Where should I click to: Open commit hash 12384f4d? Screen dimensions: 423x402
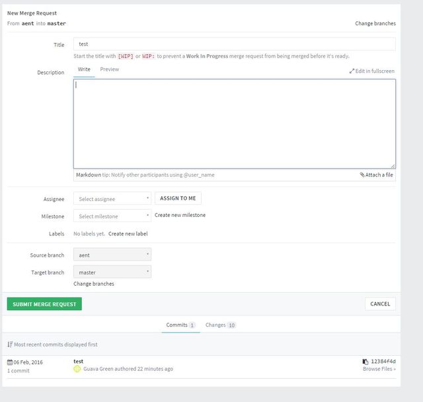(x=383, y=361)
